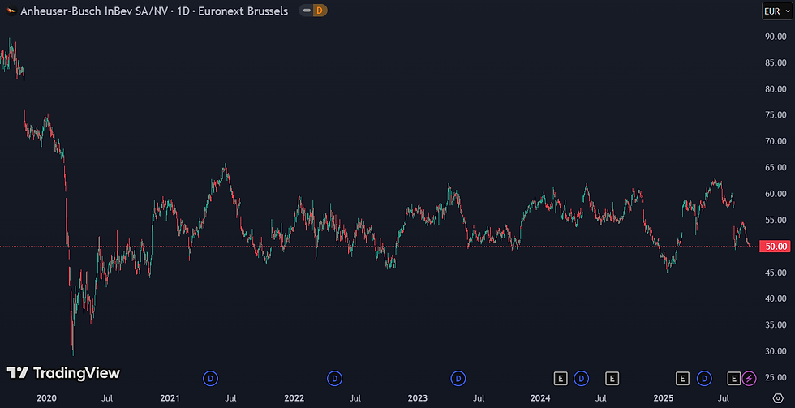Click the red 50.00 current price label
Viewport: 795px width, 408px height.
[x=776, y=247]
